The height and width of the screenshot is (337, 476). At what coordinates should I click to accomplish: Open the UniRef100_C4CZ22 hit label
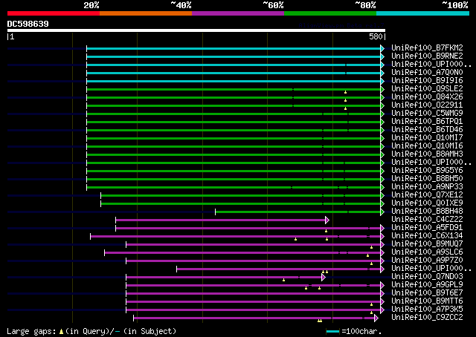coord(427,220)
